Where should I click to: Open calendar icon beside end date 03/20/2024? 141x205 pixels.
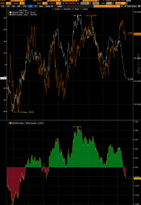(98, 1)
